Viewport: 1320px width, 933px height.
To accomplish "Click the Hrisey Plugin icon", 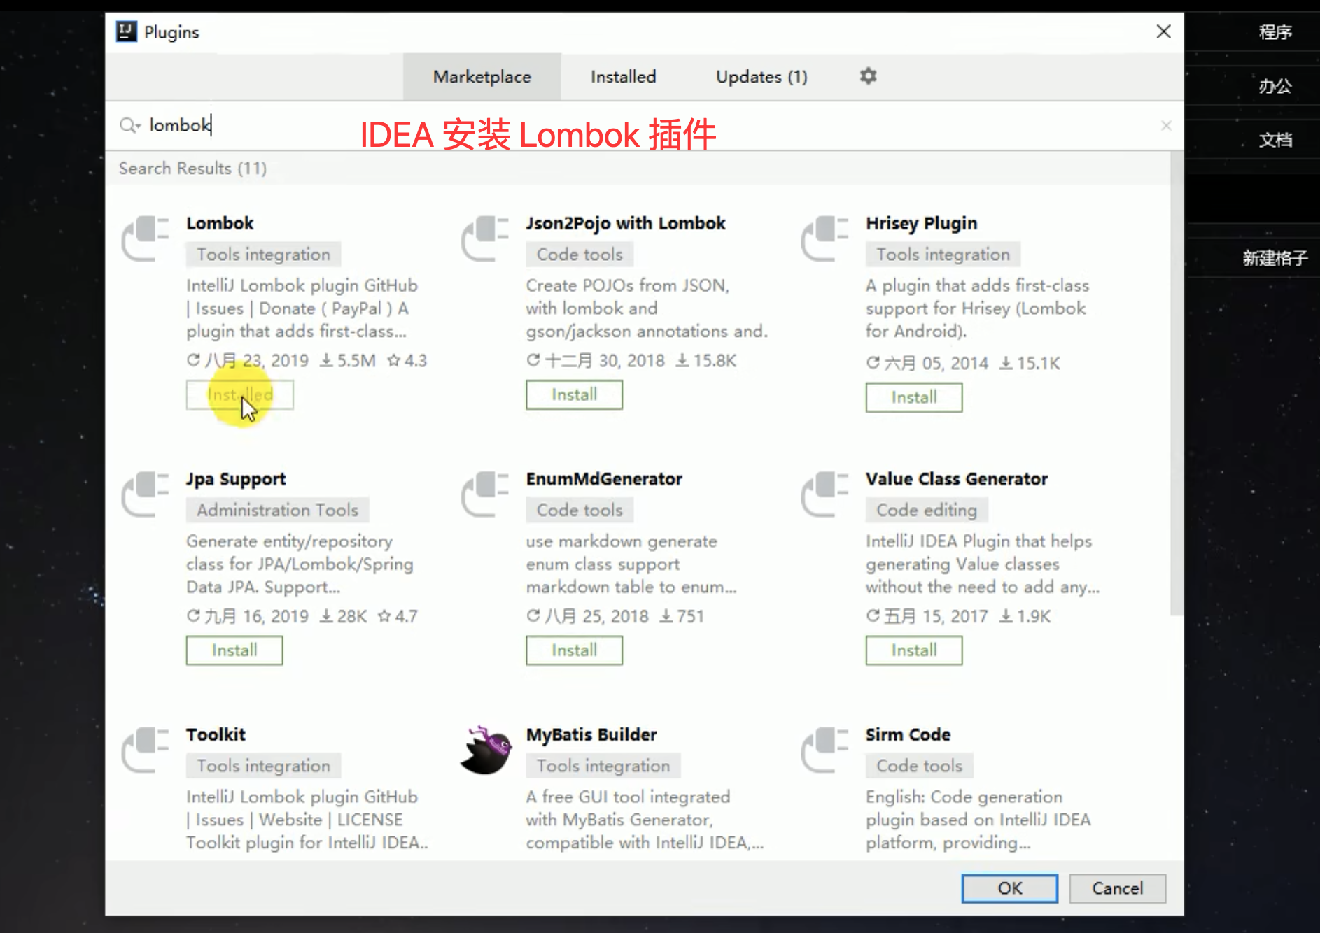I will coord(825,238).
